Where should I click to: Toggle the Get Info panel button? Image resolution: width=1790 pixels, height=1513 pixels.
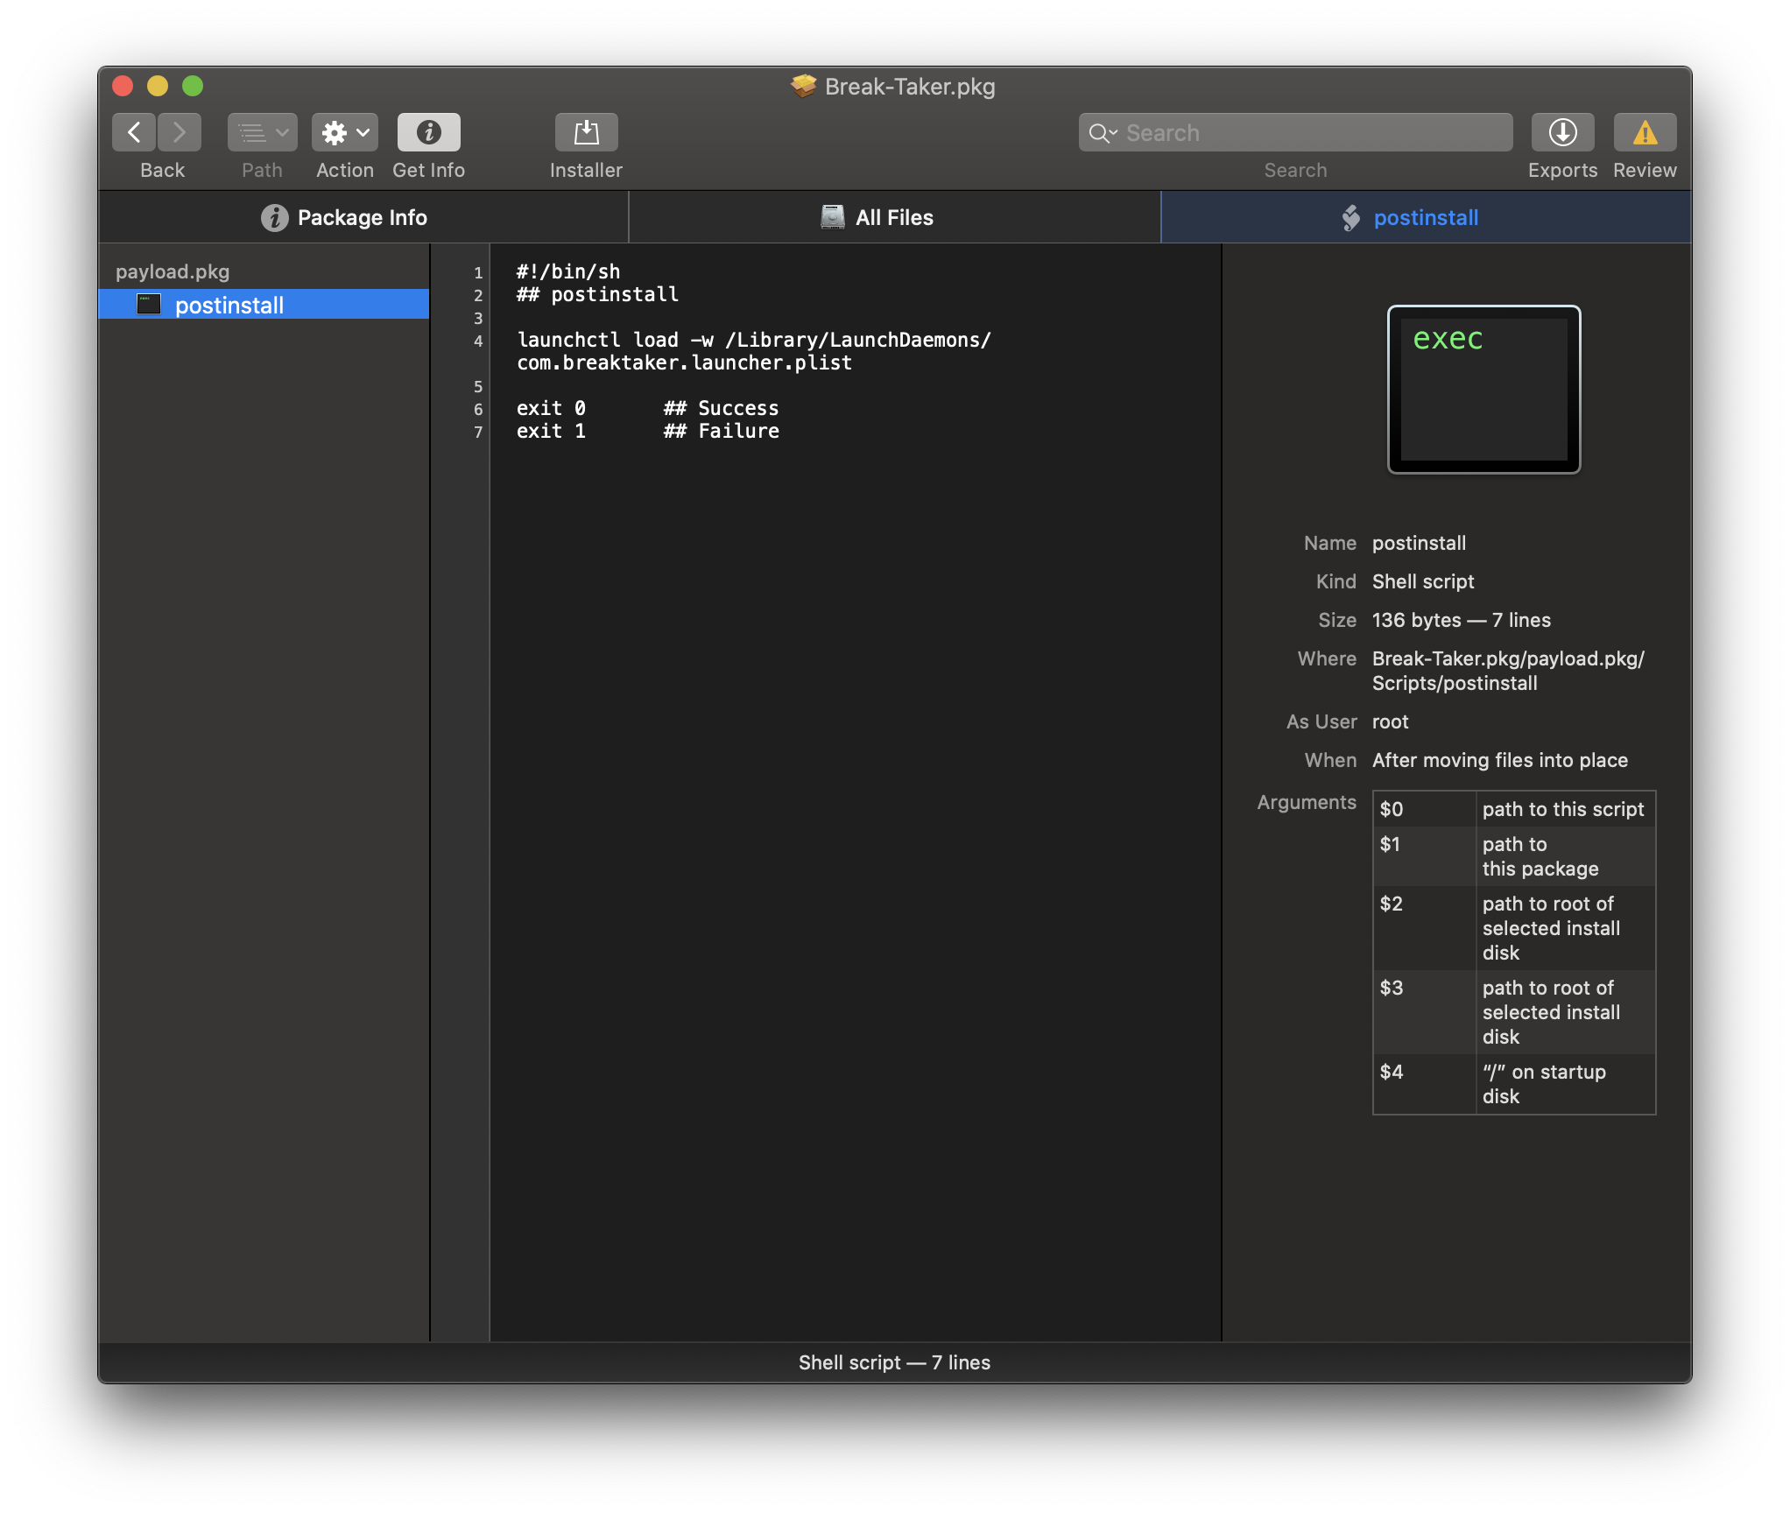coord(428,132)
